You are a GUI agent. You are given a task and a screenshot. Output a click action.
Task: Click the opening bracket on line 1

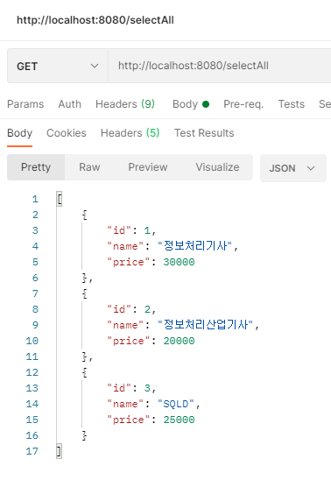click(60, 199)
